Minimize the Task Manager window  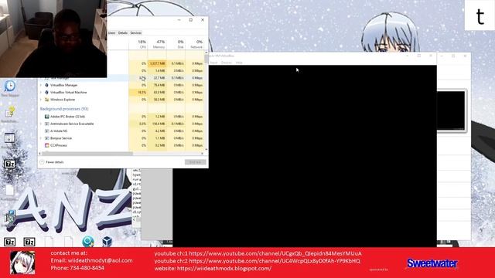(179, 20)
